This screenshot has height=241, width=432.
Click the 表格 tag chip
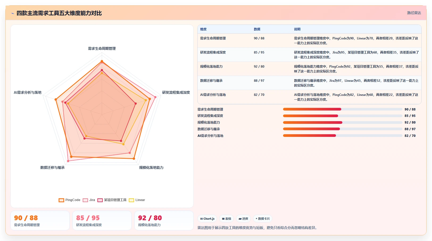tap(227, 219)
